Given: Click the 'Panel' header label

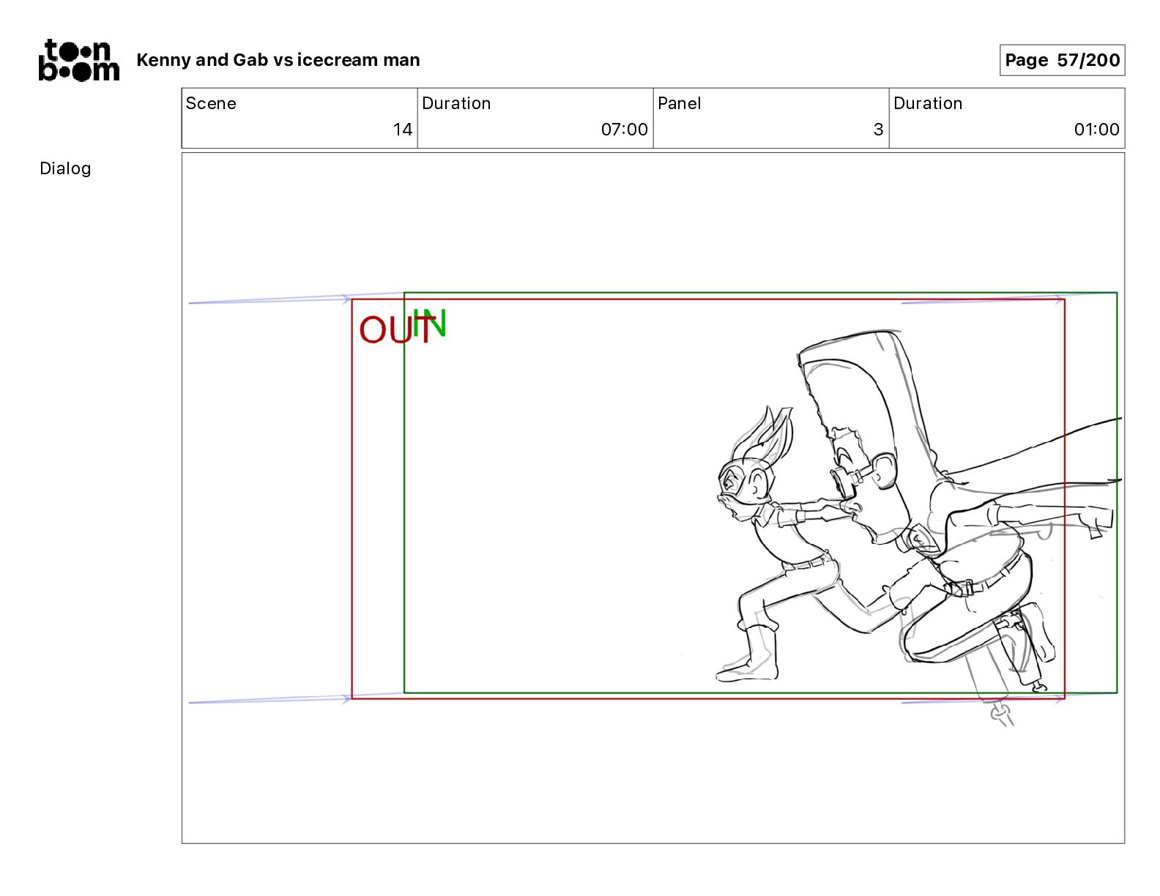Looking at the screenshot, I should (x=679, y=103).
